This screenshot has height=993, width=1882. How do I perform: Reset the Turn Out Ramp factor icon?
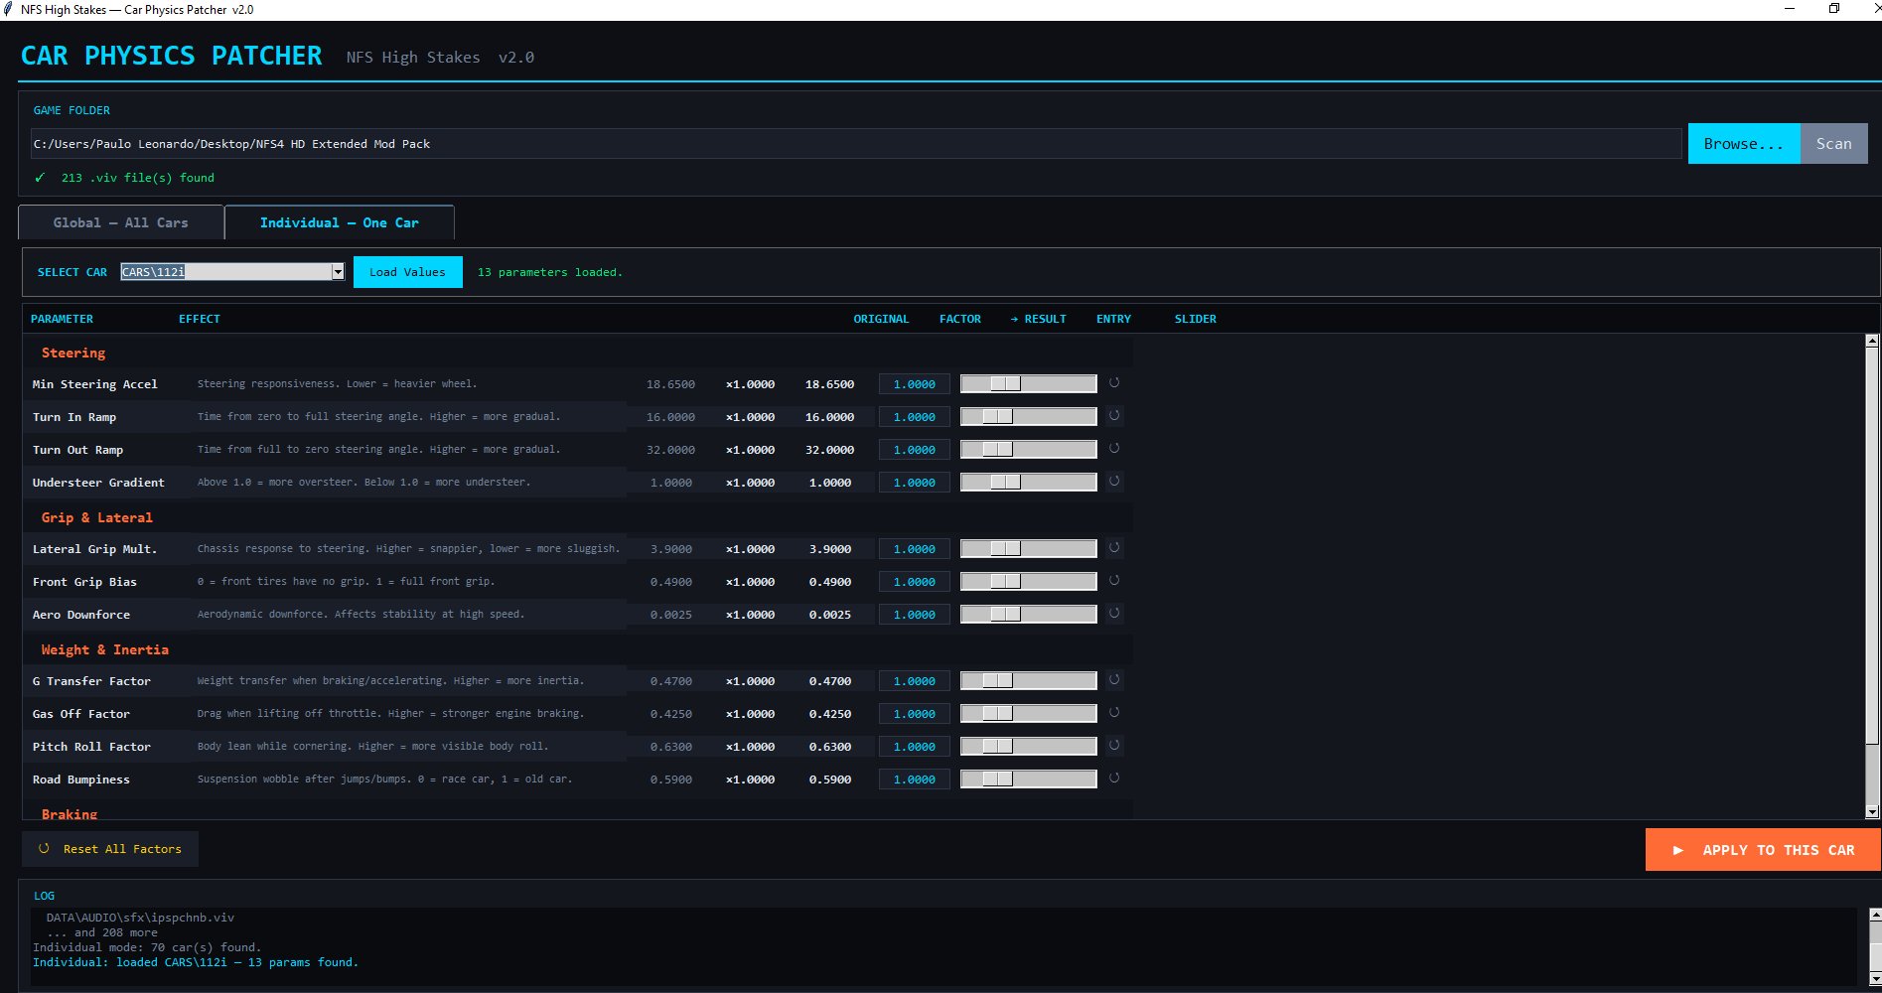[x=1114, y=449]
